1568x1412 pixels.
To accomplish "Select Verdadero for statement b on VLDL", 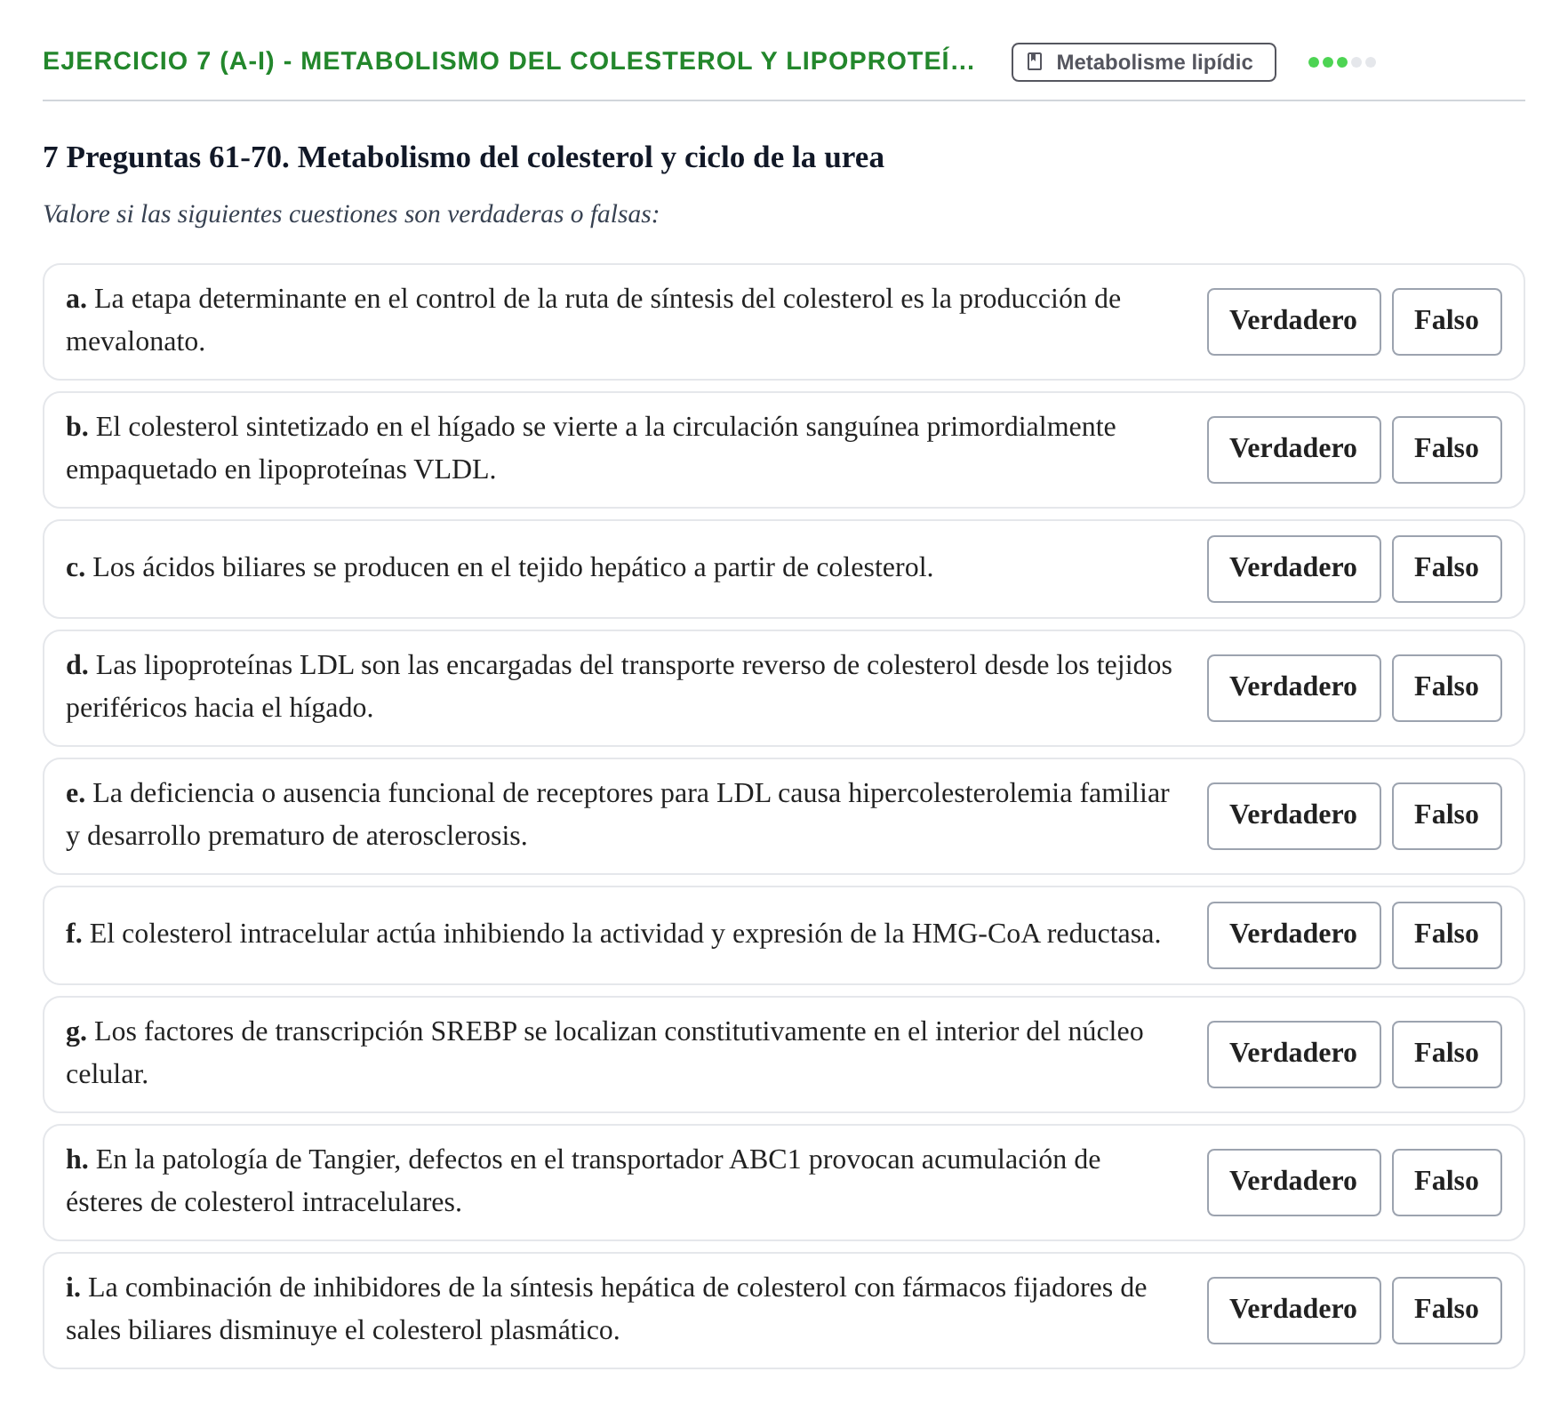I will pyautogui.click(x=1293, y=449).
